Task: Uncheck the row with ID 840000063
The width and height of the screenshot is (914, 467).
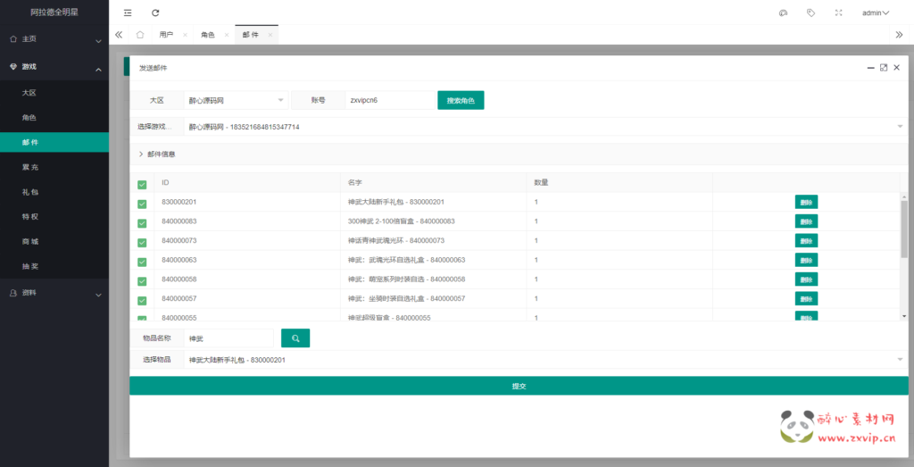Action: pos(142,262)
